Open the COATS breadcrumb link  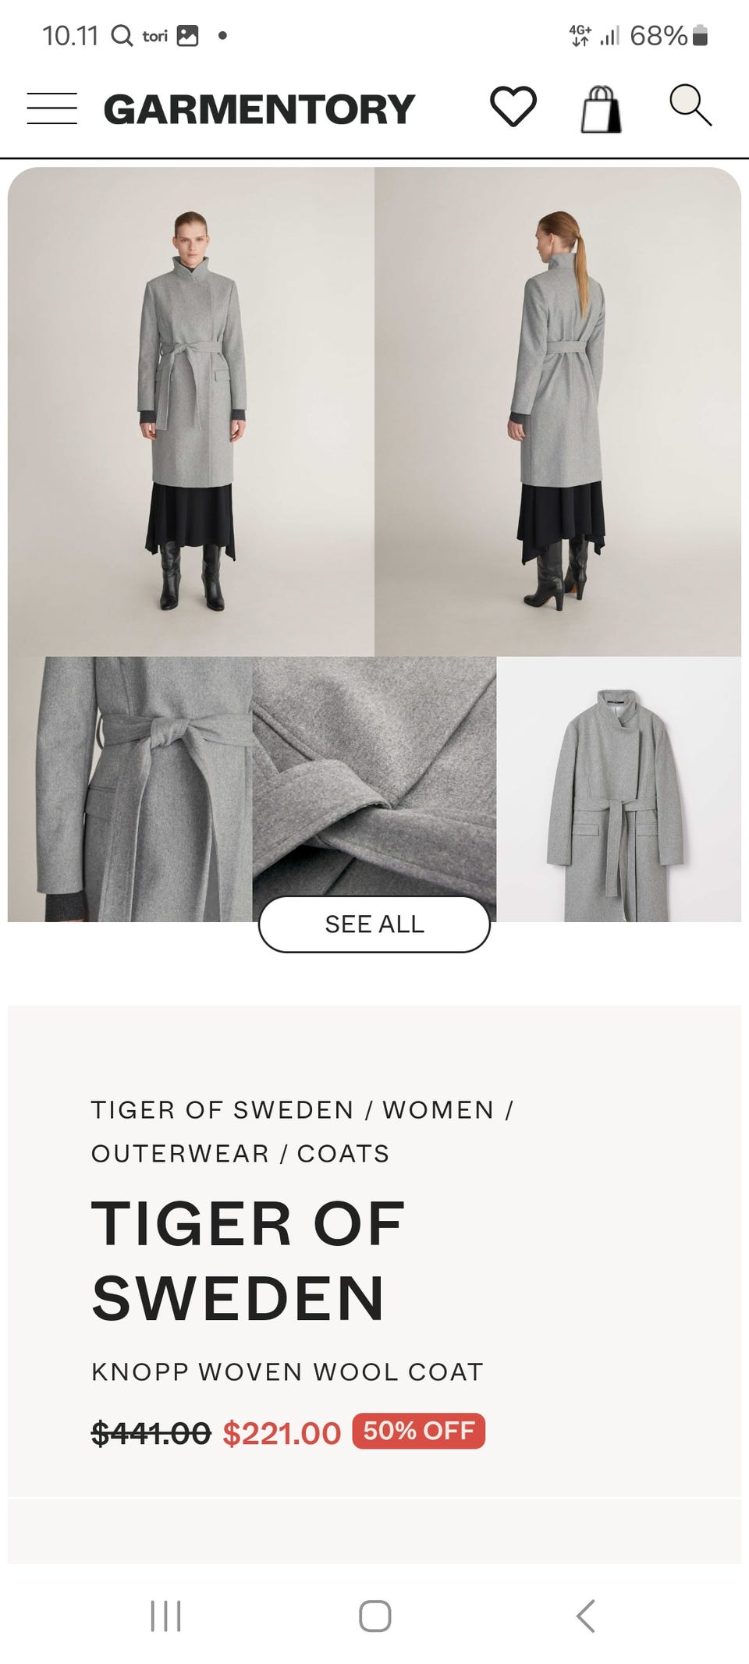point(343,1153)
